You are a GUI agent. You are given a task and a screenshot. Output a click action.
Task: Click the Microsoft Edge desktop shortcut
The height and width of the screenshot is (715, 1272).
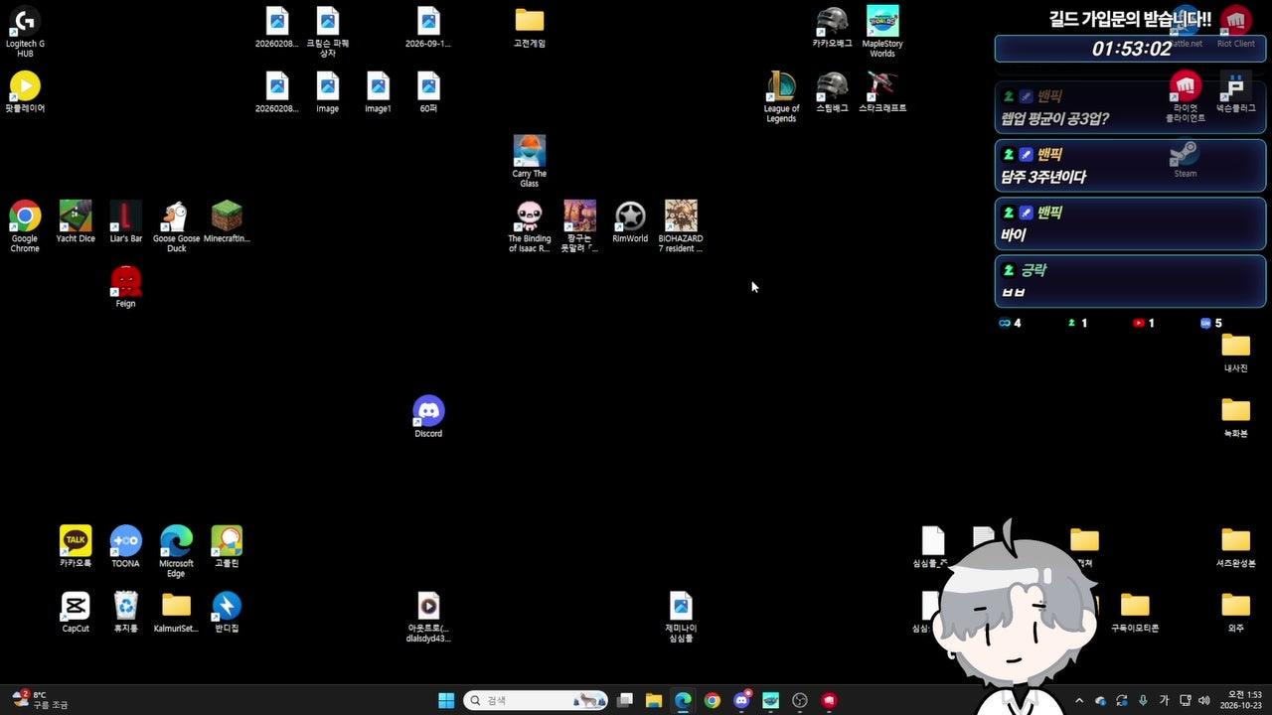(176, 551)
